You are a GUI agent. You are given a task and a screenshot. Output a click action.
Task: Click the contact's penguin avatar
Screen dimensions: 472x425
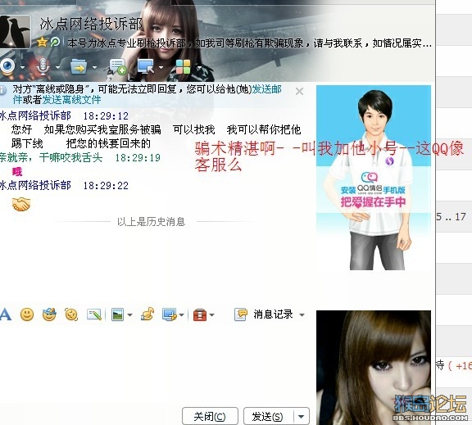point(15,32)
